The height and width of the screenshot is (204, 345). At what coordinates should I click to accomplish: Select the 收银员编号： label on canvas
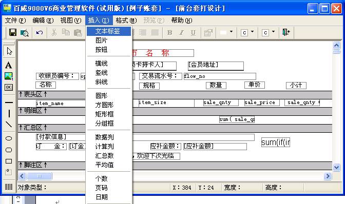point(57,76)
